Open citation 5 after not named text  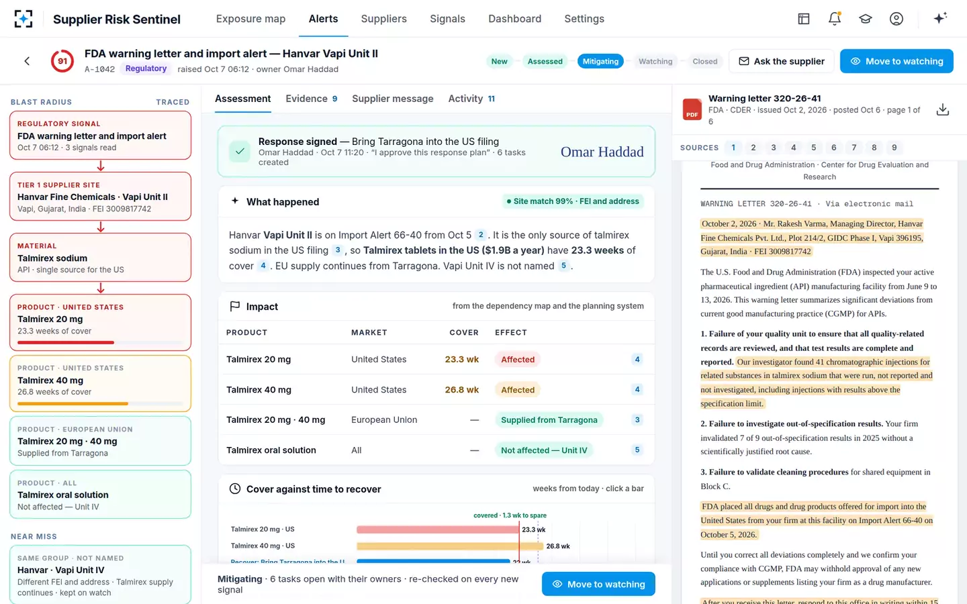pos(563,266)
